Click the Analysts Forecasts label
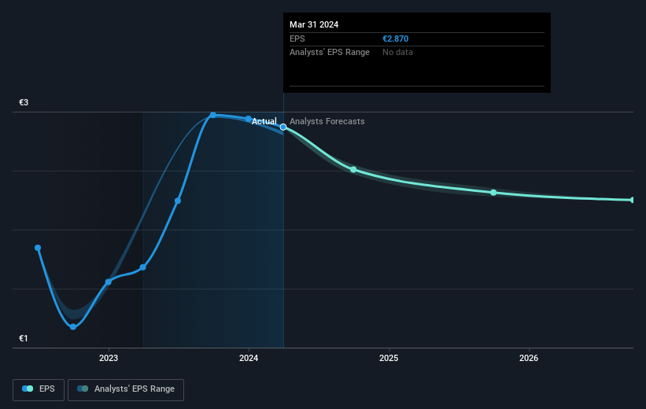The width and height of the screenshot is (646, 409). click(327, 121)
